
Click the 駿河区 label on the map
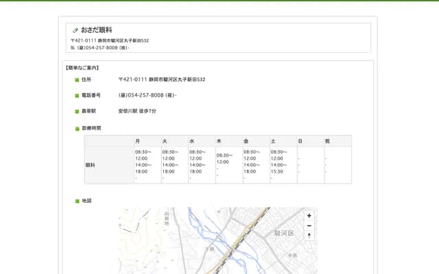(283, 234)
